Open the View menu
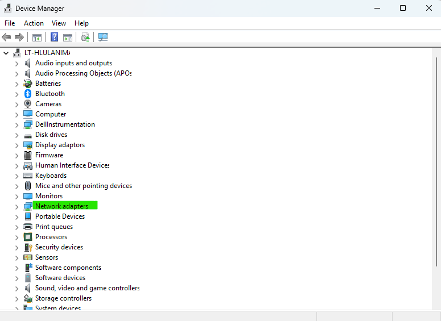This screenshot has height=321, width=441. pyautogui.click(x=59, y=23)
